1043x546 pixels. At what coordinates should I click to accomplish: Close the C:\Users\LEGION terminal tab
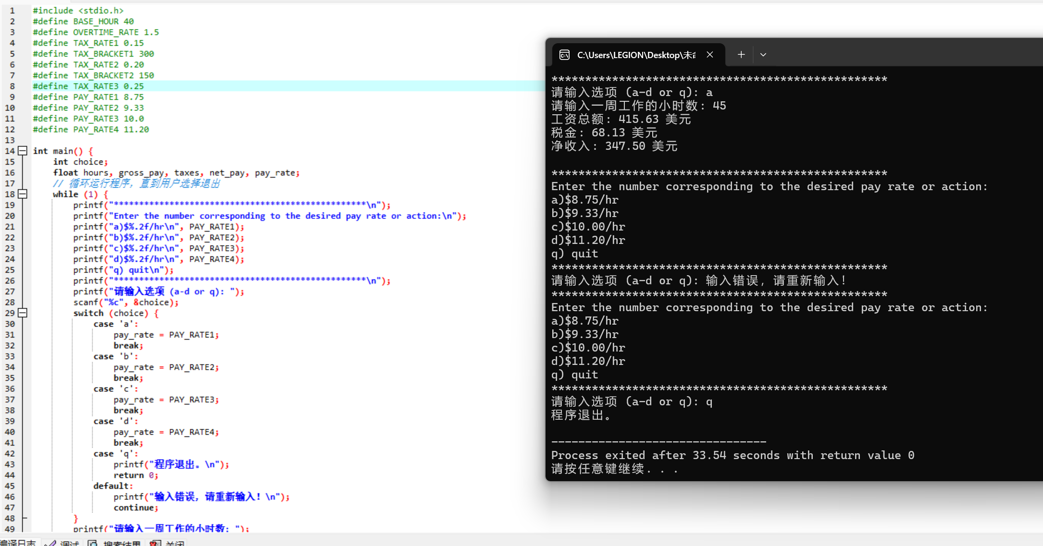click(x=710, y=55)
